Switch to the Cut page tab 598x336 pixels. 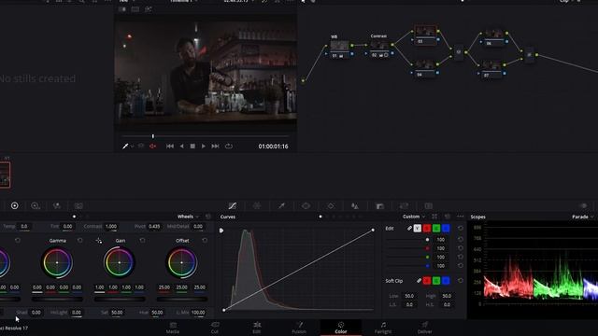point(215,328)
